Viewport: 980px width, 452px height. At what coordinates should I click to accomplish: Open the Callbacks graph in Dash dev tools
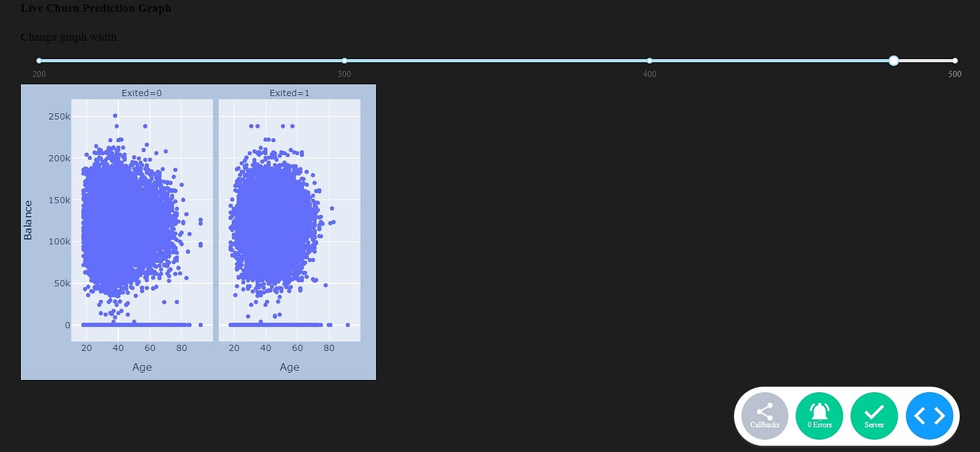click(x=764, y=416)
